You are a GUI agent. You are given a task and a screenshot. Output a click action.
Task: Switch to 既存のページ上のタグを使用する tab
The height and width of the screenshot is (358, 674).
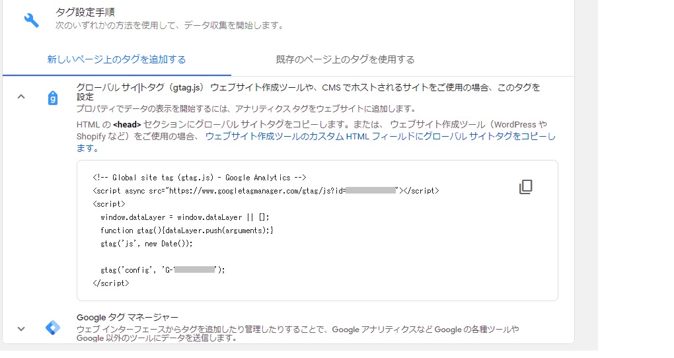point(345,59)
